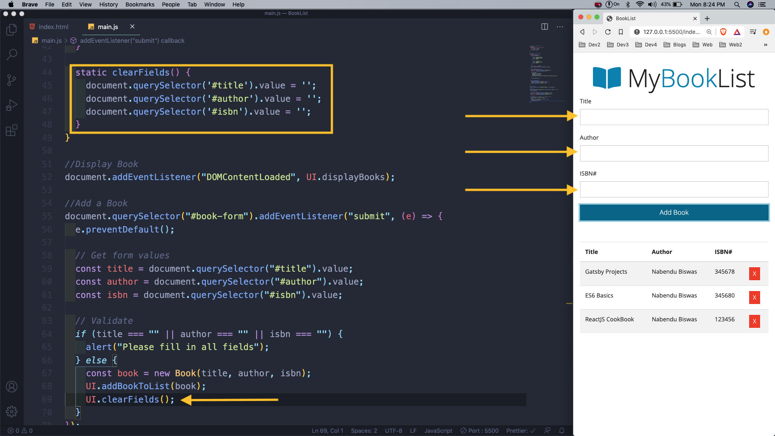Open the Brave Shields lion icon
The width and height of the screenshot is (775, 436).
click(723, 32)
